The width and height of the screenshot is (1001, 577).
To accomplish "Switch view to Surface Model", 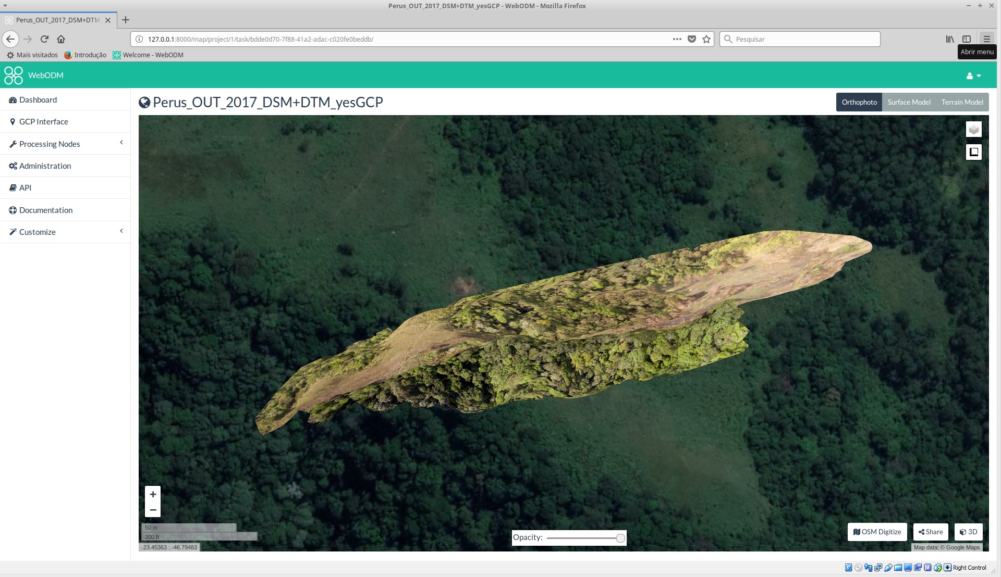I will (x=909, y=102).
